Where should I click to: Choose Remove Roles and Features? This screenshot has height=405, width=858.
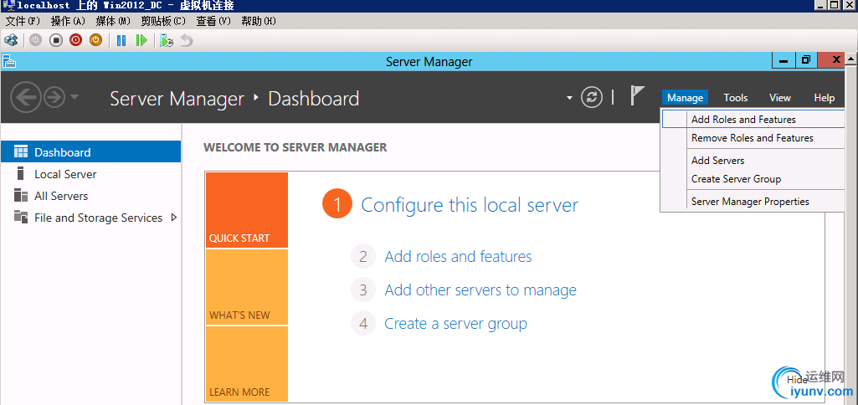(753, 138)
